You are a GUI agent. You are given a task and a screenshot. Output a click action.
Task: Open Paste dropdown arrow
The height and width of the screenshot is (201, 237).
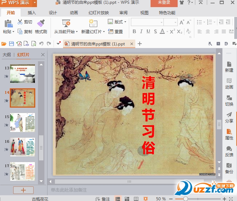pos(13,32)
